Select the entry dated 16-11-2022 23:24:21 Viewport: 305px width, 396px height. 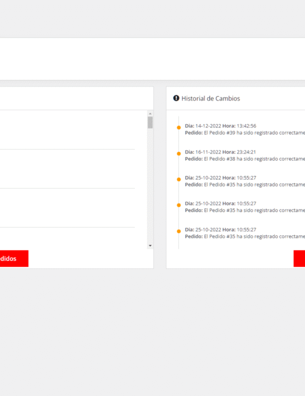click(x=245, y=155)
